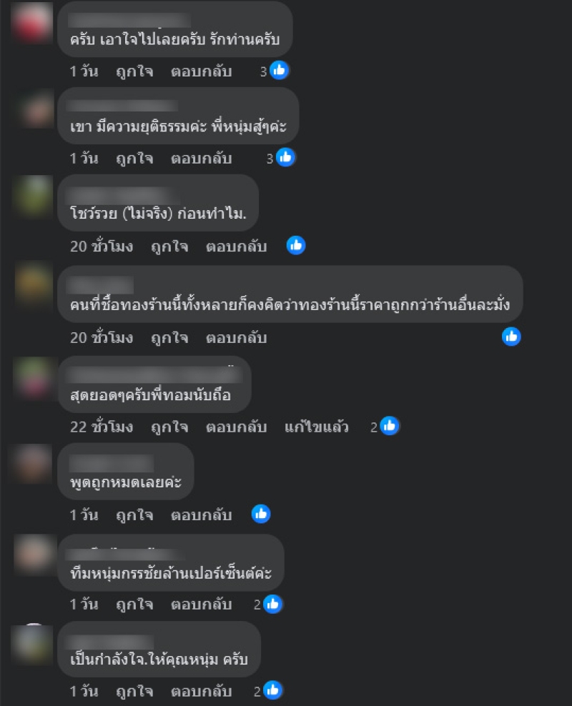Click blurred author name on 'สุดยอดๆครับ' comment

(x=154, y=374)
